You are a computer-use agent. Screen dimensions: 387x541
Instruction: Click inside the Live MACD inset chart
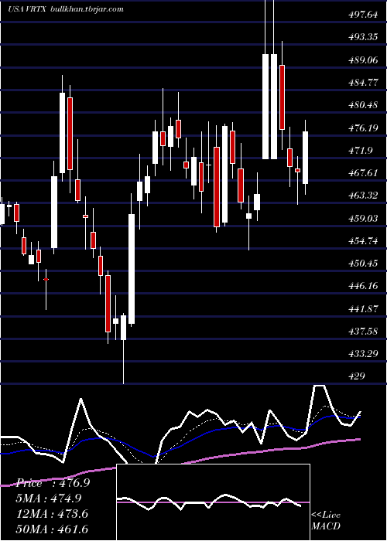click(213, 502)
